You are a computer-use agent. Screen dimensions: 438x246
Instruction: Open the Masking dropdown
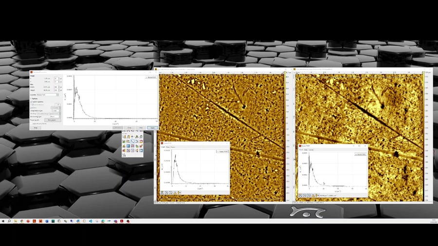49,114
